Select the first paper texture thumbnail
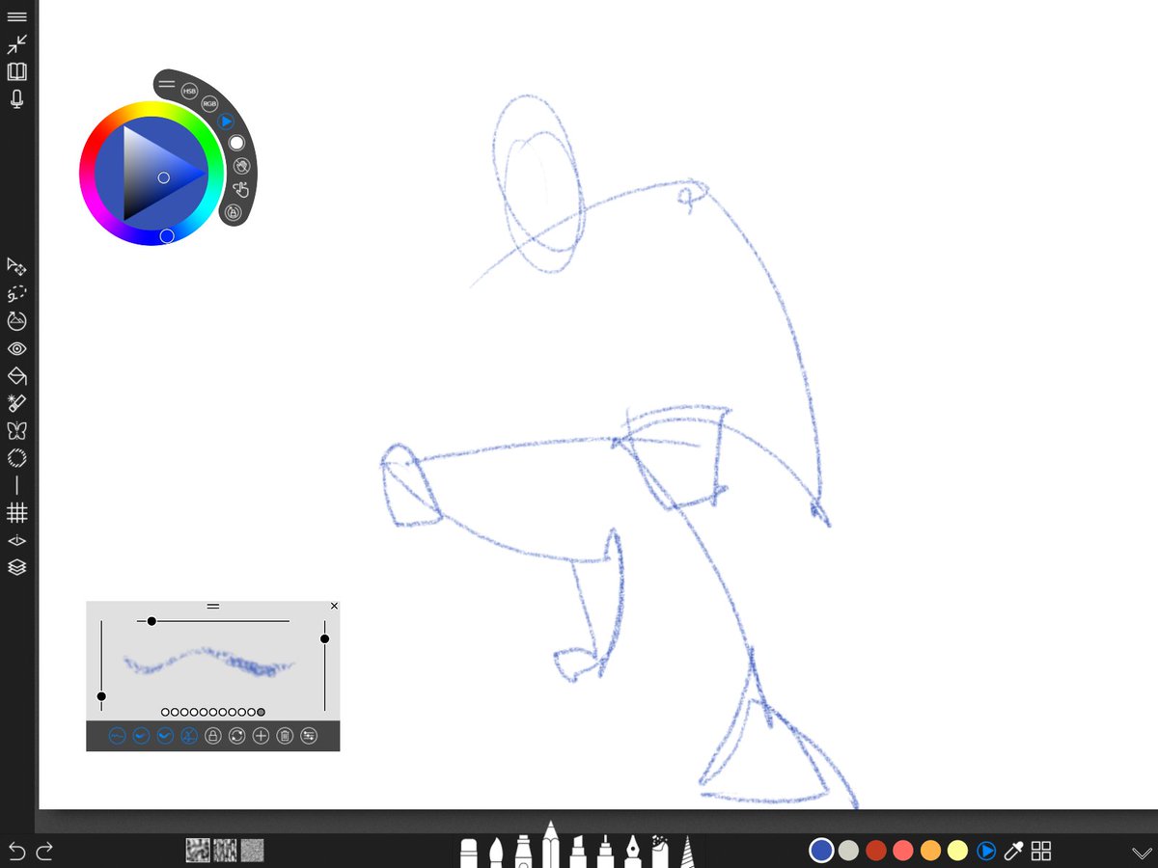The image size is (1158, 868). (198, 850)
